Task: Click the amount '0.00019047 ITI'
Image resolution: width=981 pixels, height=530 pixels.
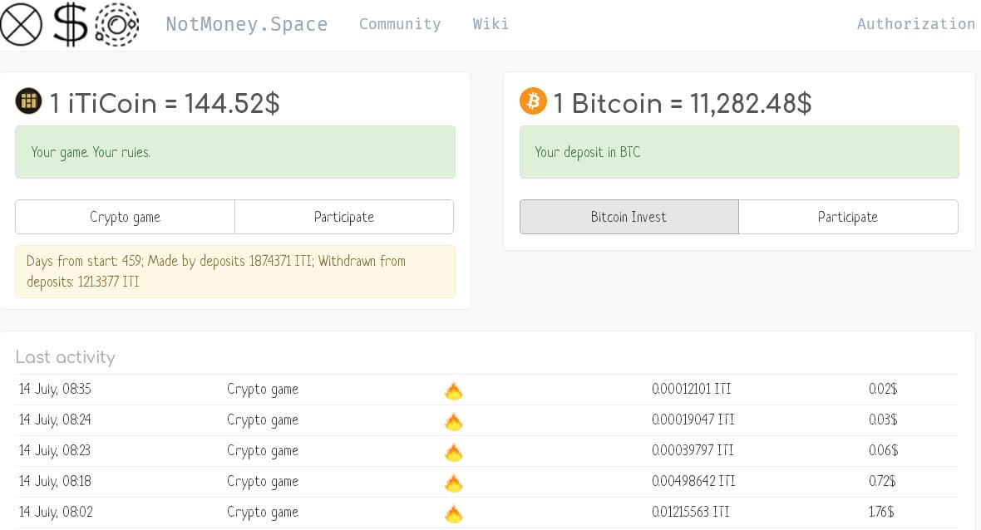Action: (x=693, y=420)
